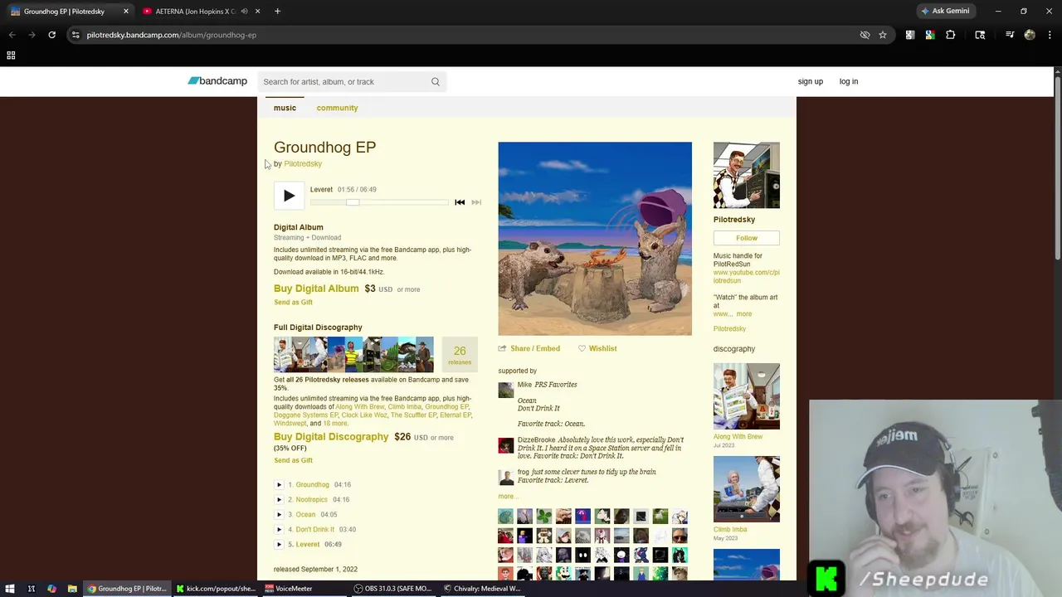This screenshot has width=1062, height=597.
Task: Open the Chrome three-dot menu
Action: [x=1050, y=35]
